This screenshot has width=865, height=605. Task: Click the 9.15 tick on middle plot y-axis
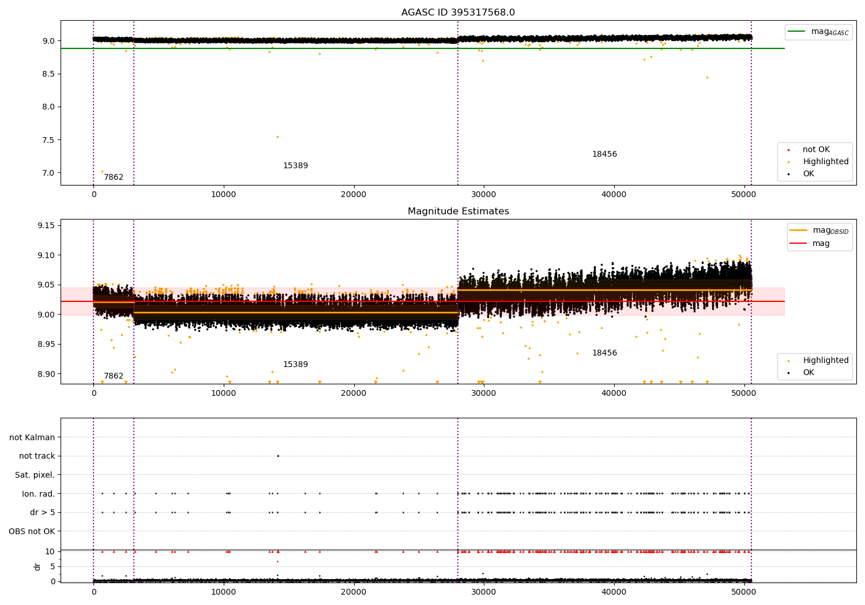[x=45, y=225]
